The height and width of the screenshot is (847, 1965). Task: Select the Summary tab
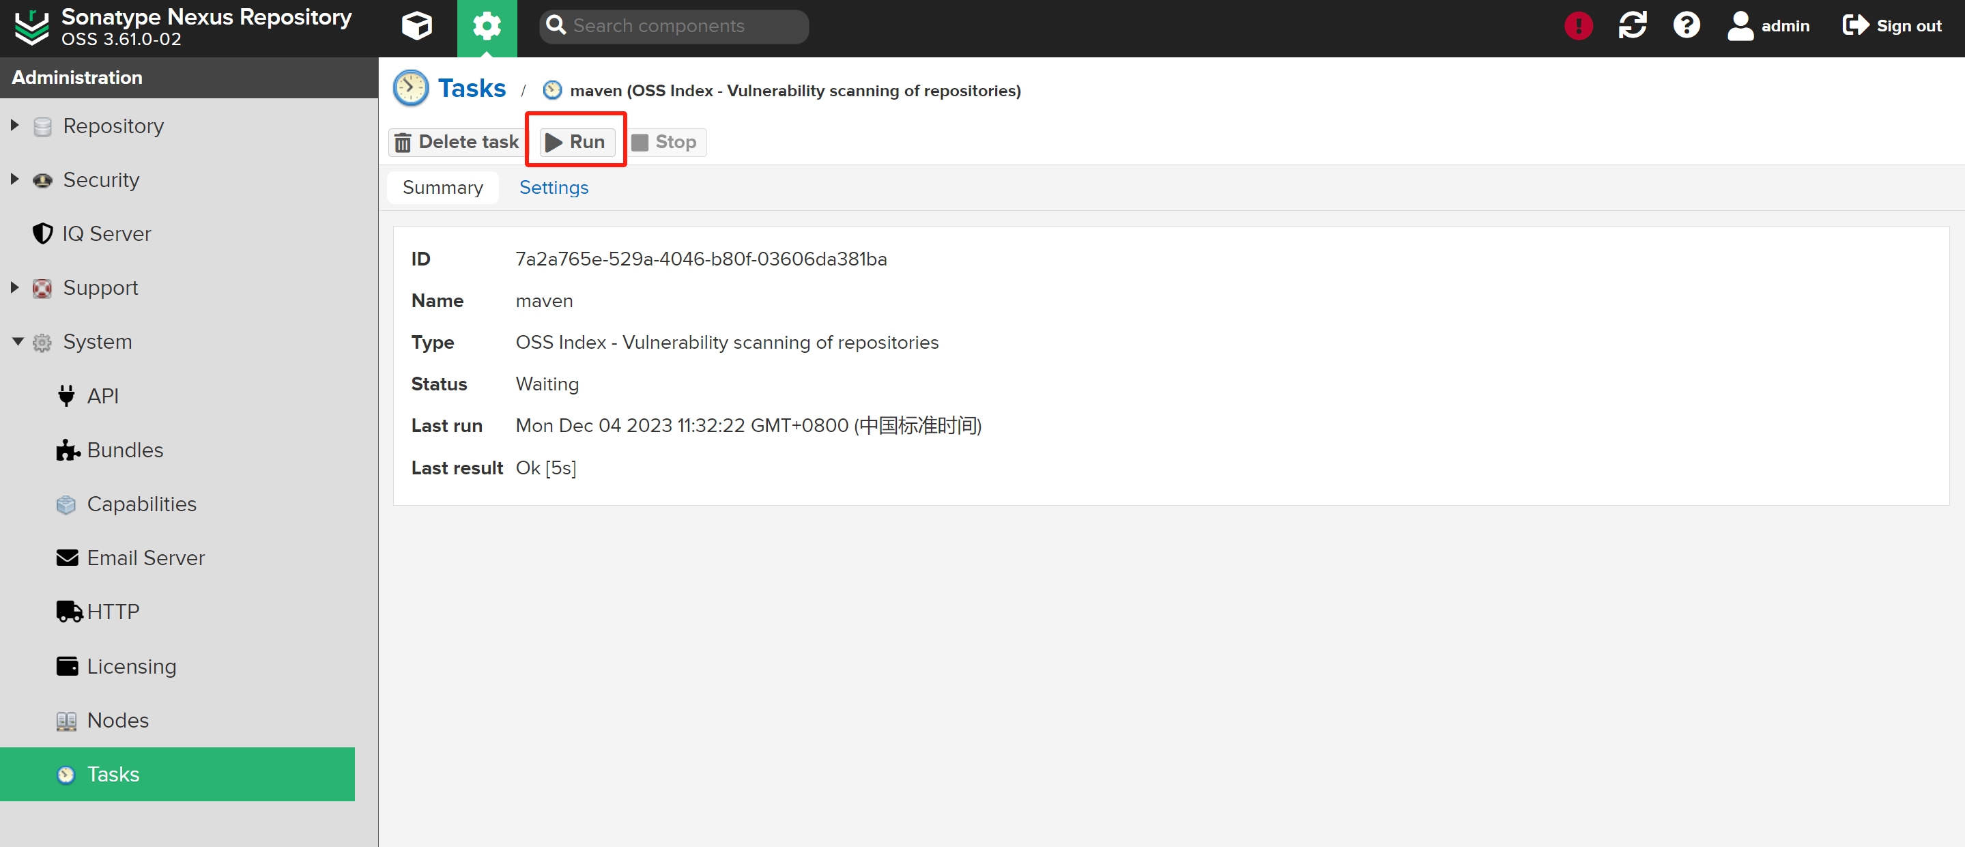(x=442, y=188)
